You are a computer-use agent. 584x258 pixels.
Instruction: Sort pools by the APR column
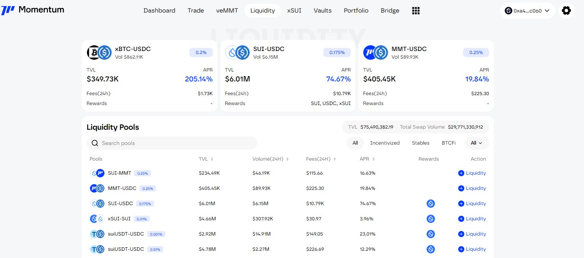pyautogui.click(x=367, y=159)
